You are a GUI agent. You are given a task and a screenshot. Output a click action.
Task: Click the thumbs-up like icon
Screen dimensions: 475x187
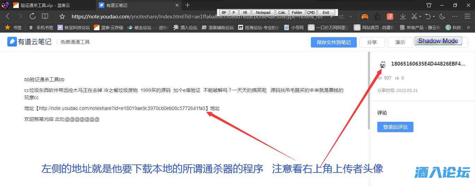click(x=397, y=78)
